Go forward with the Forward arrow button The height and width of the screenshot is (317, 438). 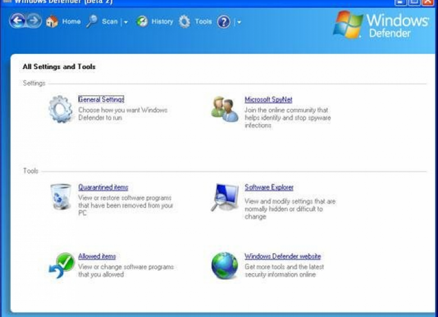(34, 21)
